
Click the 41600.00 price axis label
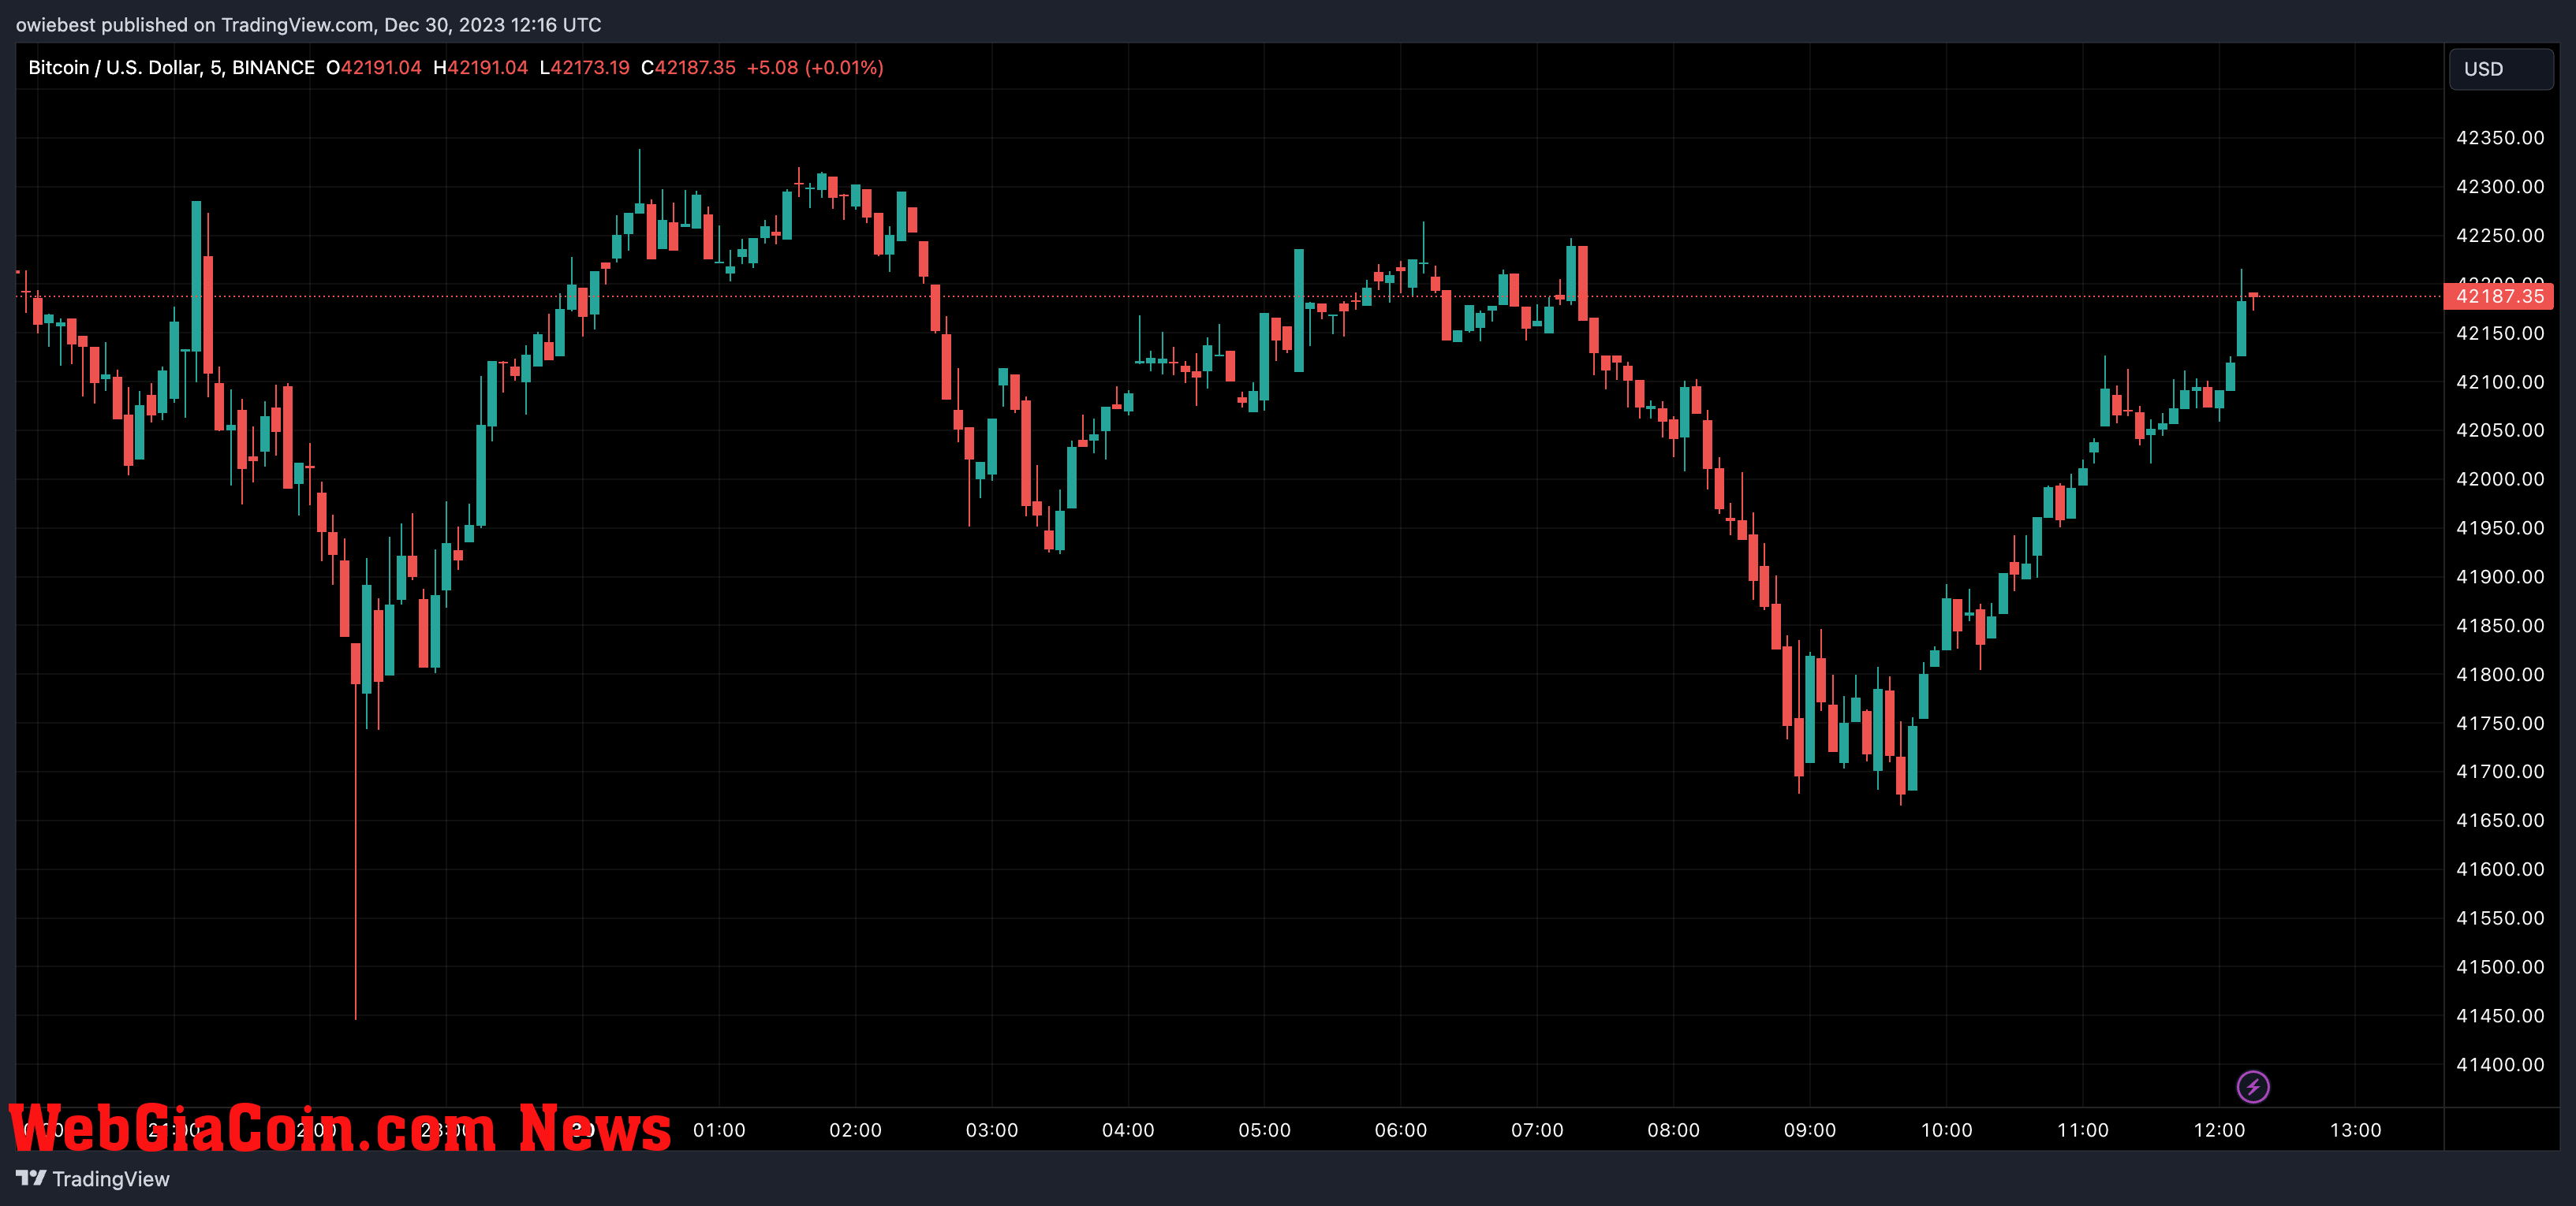[2500, 869]
